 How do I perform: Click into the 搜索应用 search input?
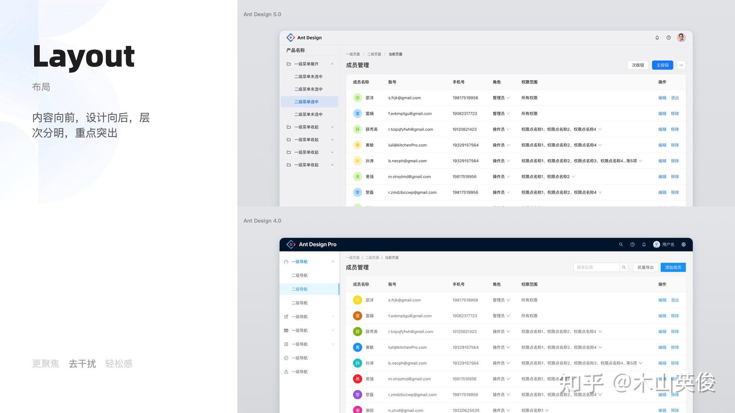click(x=596, y=267)
